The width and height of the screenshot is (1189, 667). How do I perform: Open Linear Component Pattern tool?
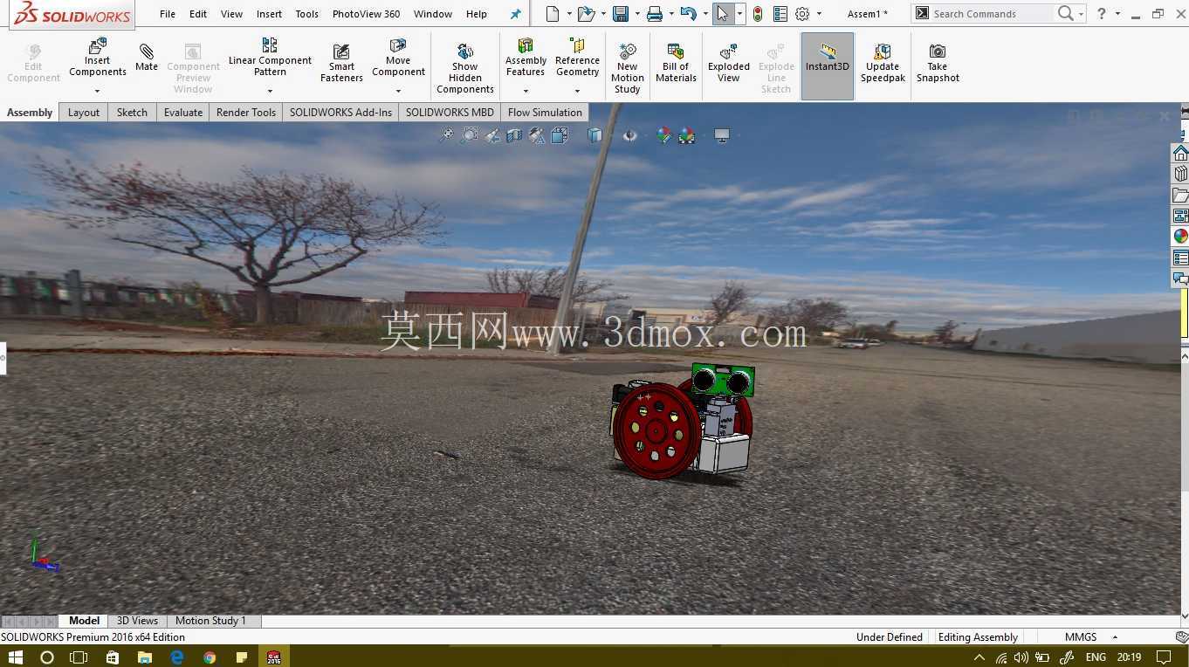tap(270, 58)
